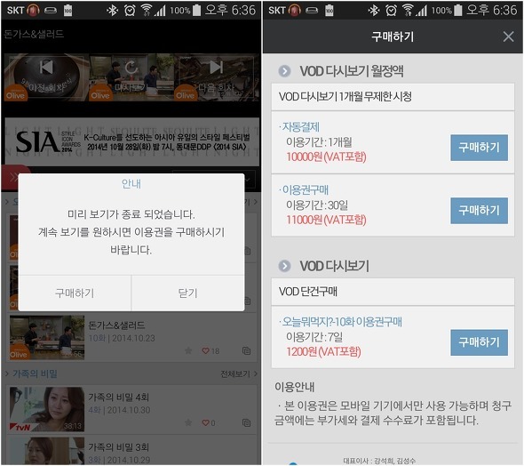Buy the 자동결제 10000원 monthly plan
Image resolution: width=524 pixels, height=466 pixels.
pos(479,148)
